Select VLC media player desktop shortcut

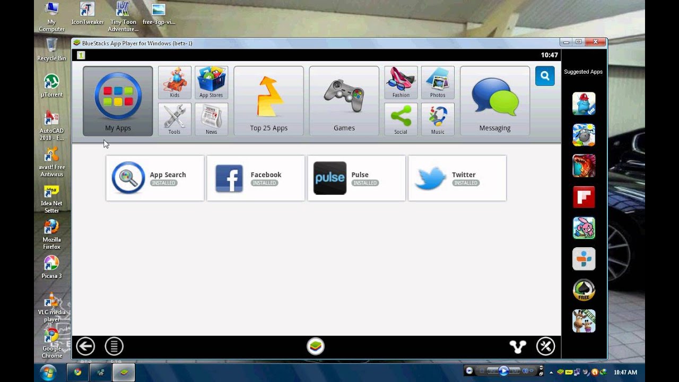click(51, 308)
